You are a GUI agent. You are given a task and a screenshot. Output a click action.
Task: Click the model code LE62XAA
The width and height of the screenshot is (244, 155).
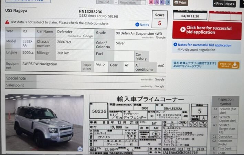pyautogui.click(x=28, y=43)
